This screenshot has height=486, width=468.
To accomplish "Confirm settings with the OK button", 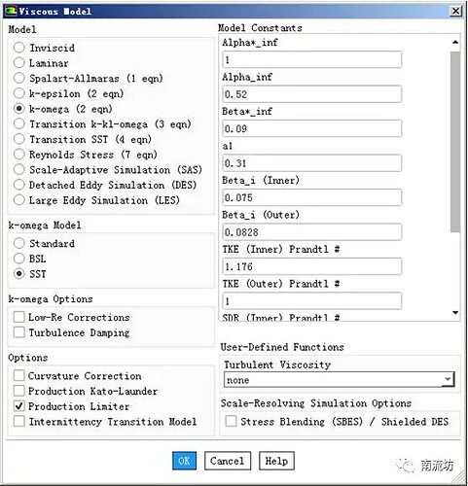I will [184, 461].
